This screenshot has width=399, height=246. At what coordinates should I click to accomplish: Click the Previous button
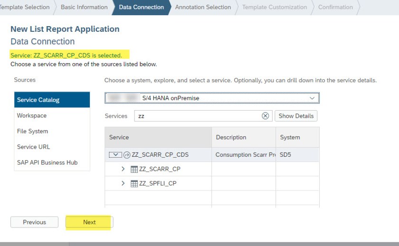click(x=34, y=222)
